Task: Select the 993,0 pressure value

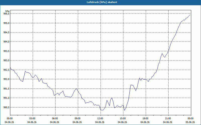Action: coord(6,60)
